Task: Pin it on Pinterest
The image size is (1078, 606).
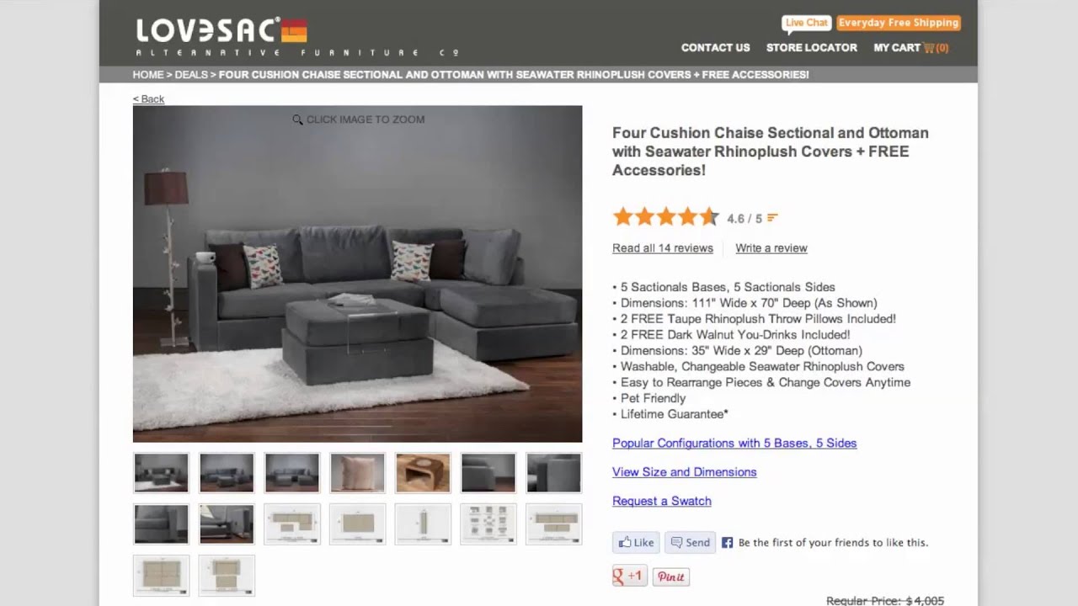Action: (671, 577)
